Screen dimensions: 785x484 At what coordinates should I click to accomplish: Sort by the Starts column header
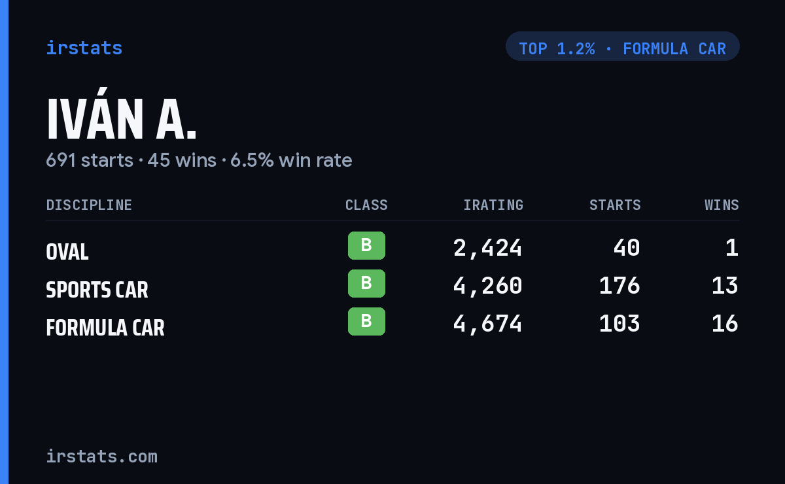615,205
